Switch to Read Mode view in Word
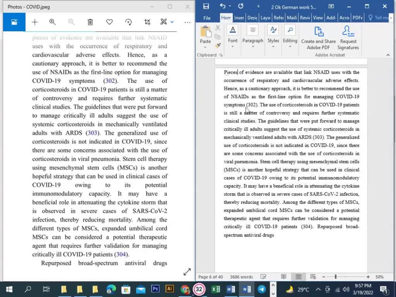 284,277
